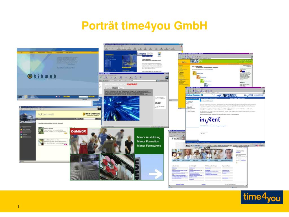Screen dimensions: 289x217
Task: Click the Neu laden icon in Wissensportal toolbar
Action: (x=106, y=78)
